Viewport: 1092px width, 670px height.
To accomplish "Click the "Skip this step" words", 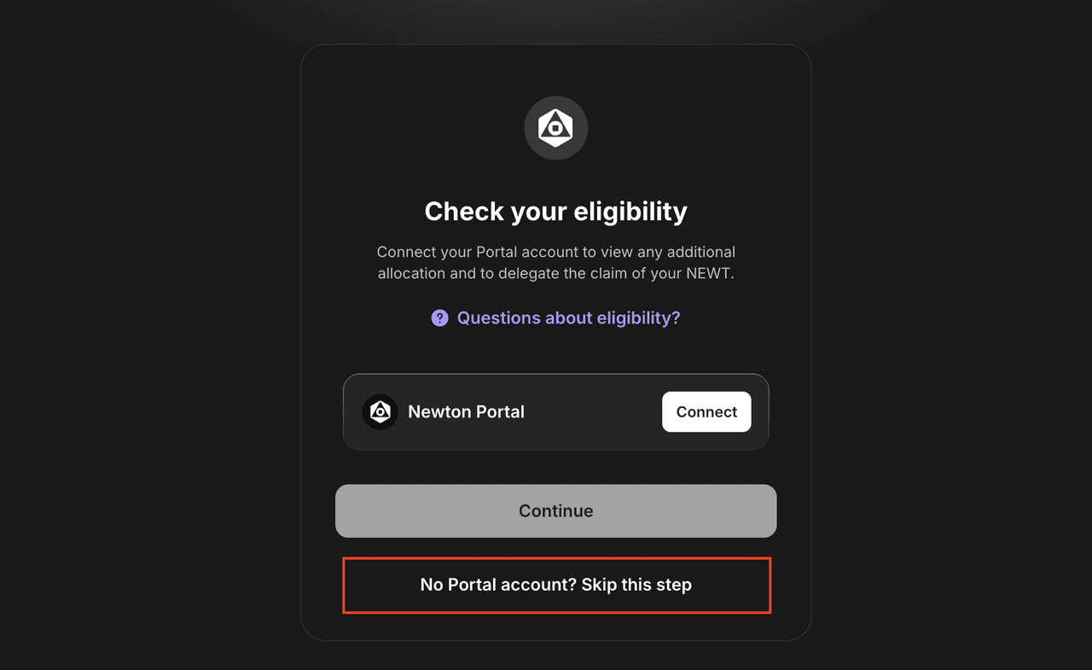I will [636, 586].
